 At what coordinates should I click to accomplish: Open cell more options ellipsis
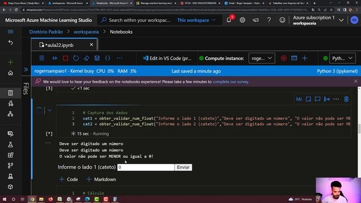[x=336, y=99]
